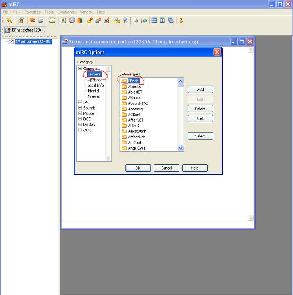Open the Log Files magnifier toolbar icon
Screen dimensions: 293x295
pyautogui.click(x=125, y=21)
